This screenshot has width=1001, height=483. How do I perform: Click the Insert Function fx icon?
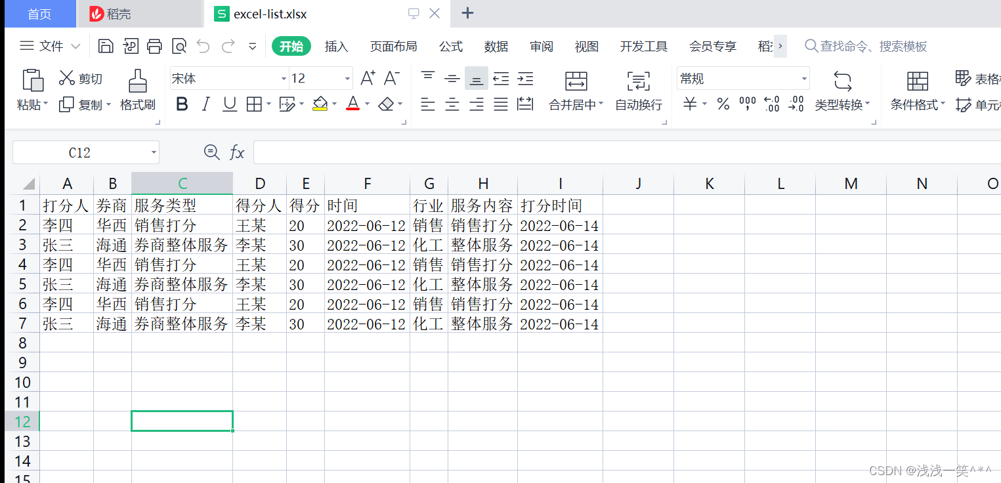[x=237, y=152]
